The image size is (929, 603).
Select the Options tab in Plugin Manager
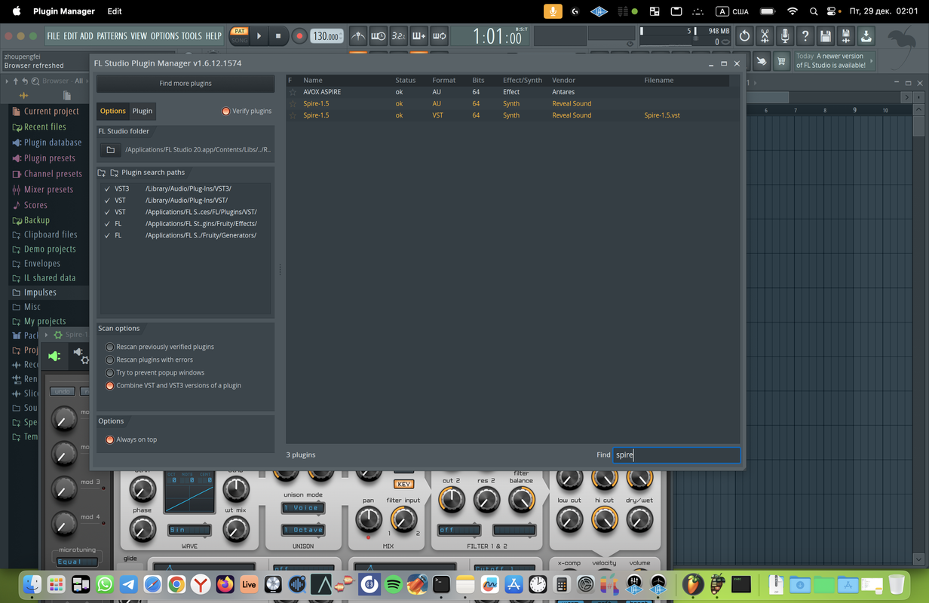point(112,111)
